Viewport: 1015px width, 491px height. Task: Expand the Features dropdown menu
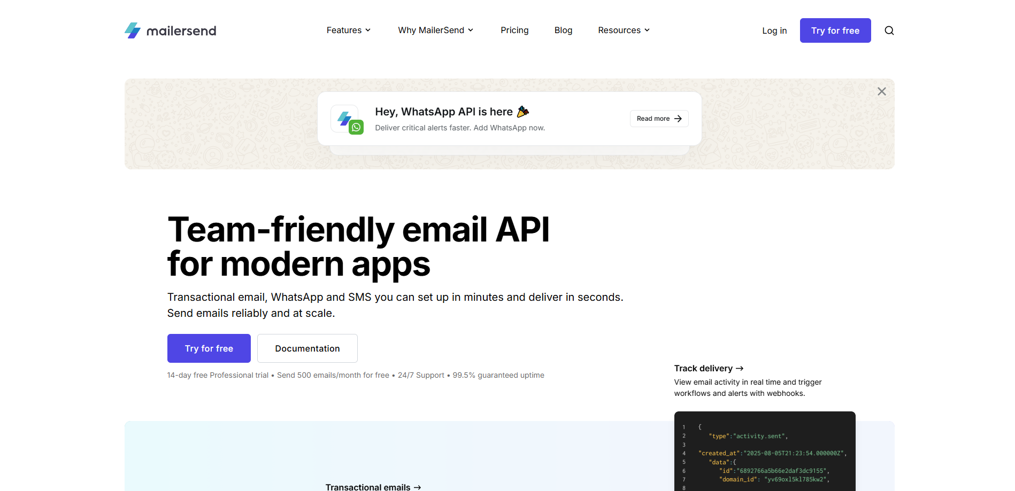349,30
